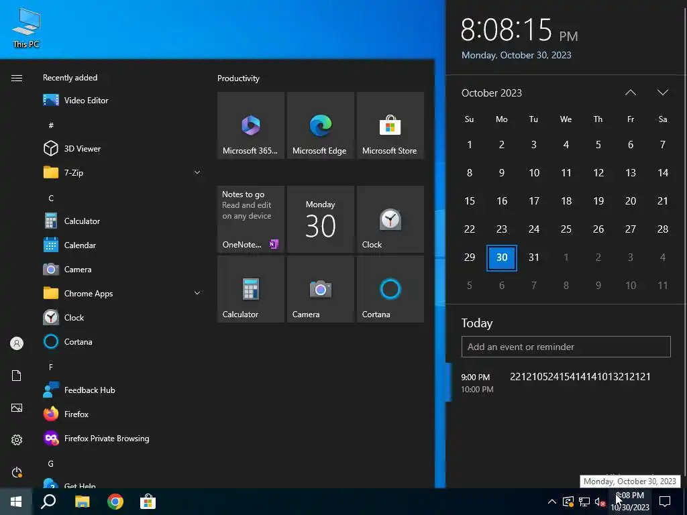Open This PC desktop icon
The height and width of the screenshot is (515, 687).
coord(26,27)
